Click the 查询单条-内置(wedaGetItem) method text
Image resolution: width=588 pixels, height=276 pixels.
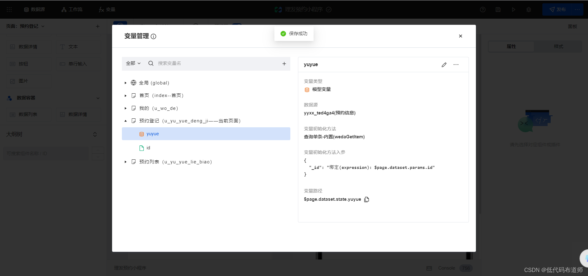pyautogui.click(x=334, y=137)
